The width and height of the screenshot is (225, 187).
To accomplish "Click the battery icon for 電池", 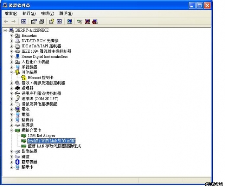I will click(x=17, y=109).
